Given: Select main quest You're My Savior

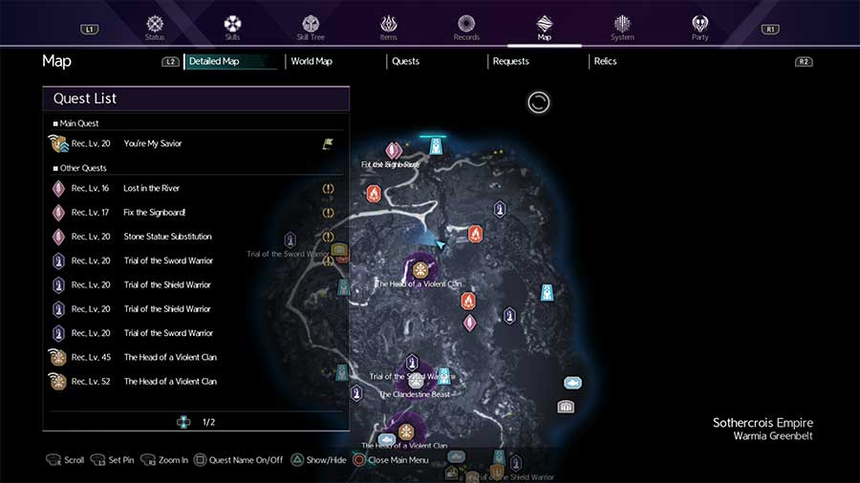Looking at the screenshot, I should 196,143.
